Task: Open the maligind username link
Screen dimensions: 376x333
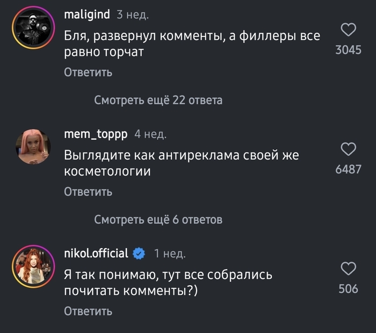Action: [x=87, y=15]
